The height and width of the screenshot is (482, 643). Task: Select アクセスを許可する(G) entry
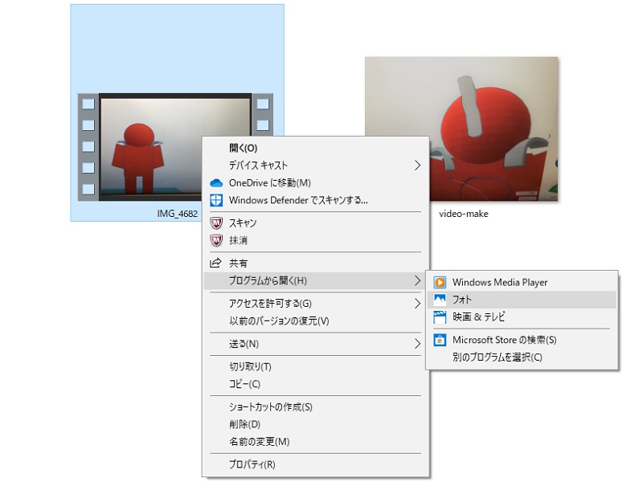coord(316,304)
